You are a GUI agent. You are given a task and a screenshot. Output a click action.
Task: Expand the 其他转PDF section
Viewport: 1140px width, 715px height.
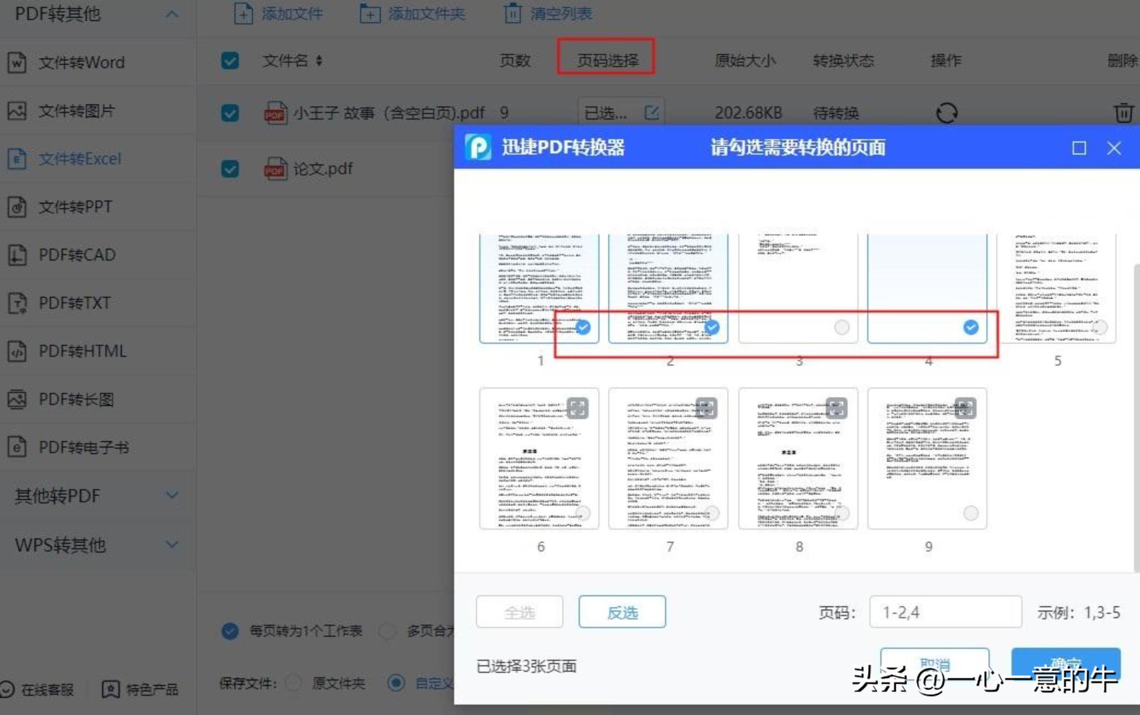click(172, 495)
